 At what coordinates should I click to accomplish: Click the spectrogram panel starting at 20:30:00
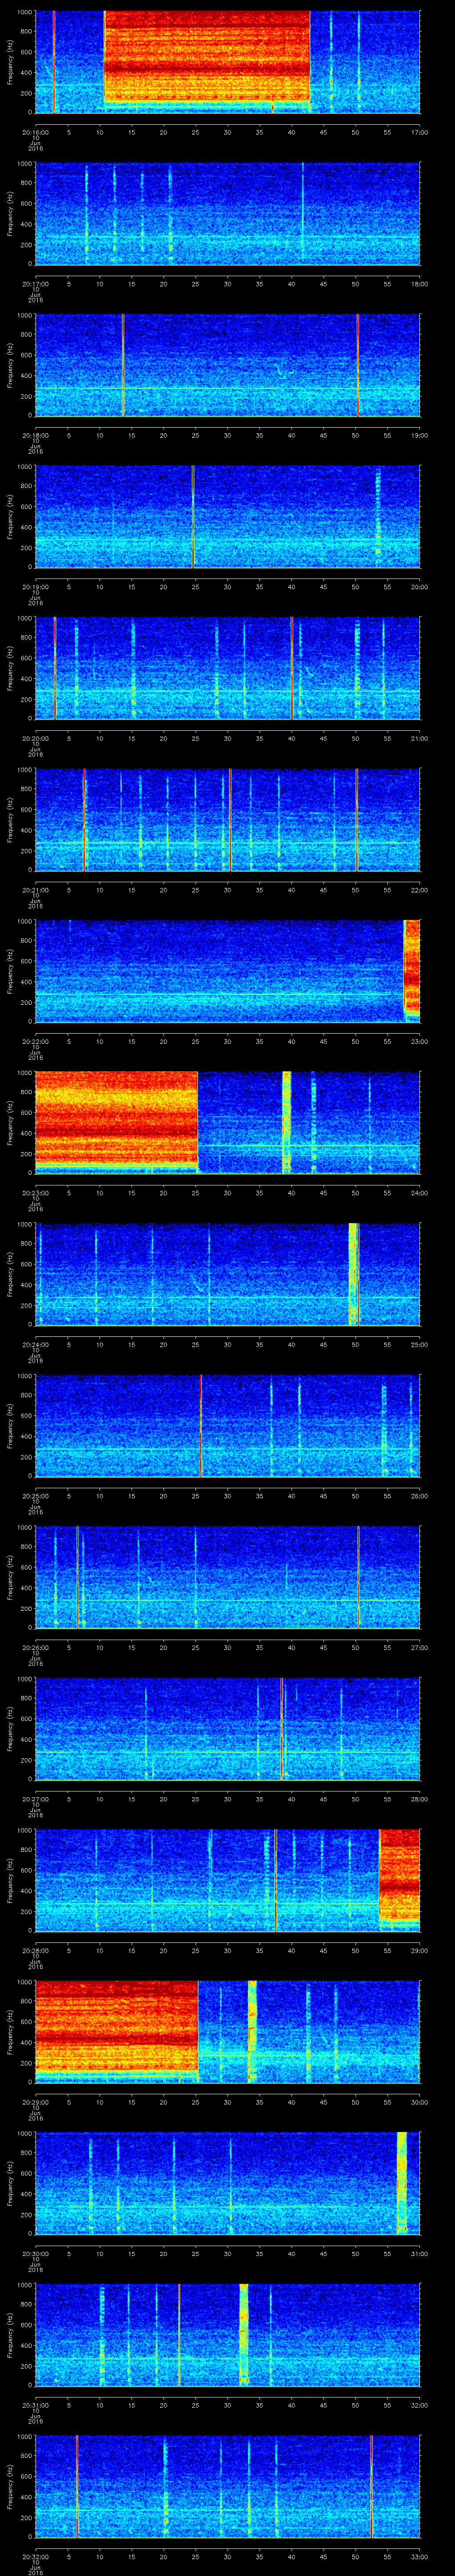click(228, 2183)
